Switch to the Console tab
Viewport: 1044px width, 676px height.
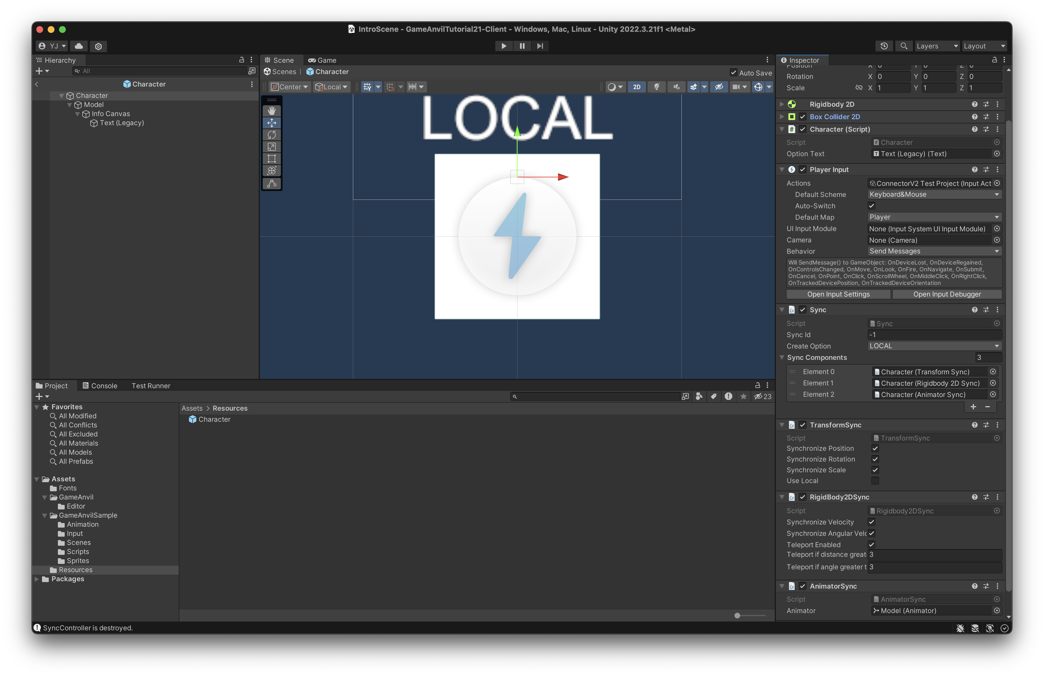pyautogui.click(x=100, y=386)
